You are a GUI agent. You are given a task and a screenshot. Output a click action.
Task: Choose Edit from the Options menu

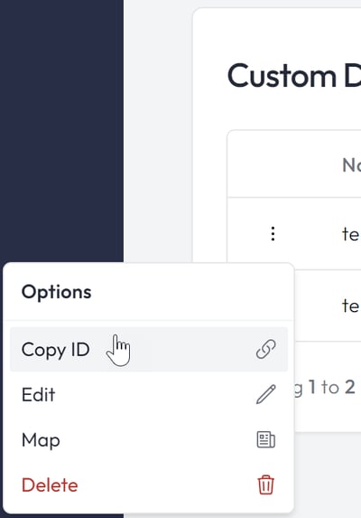(149, 394)
